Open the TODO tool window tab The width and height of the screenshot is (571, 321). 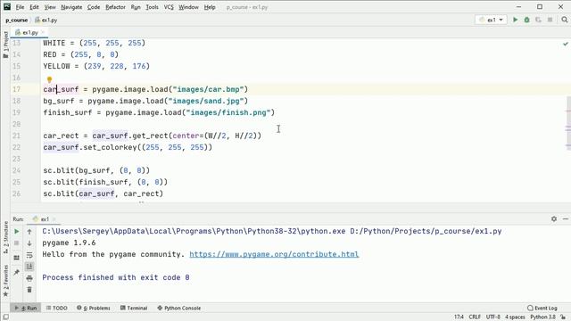point(57,308)
